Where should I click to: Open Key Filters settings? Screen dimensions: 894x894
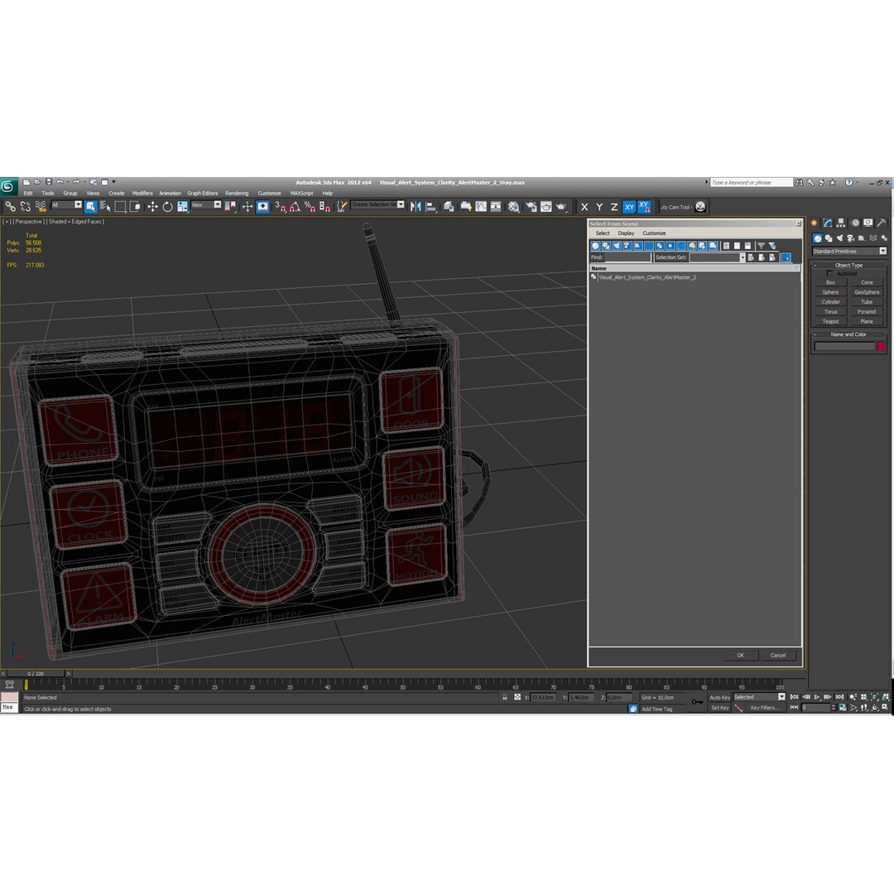pyautogui.click(x=765, y=708)
